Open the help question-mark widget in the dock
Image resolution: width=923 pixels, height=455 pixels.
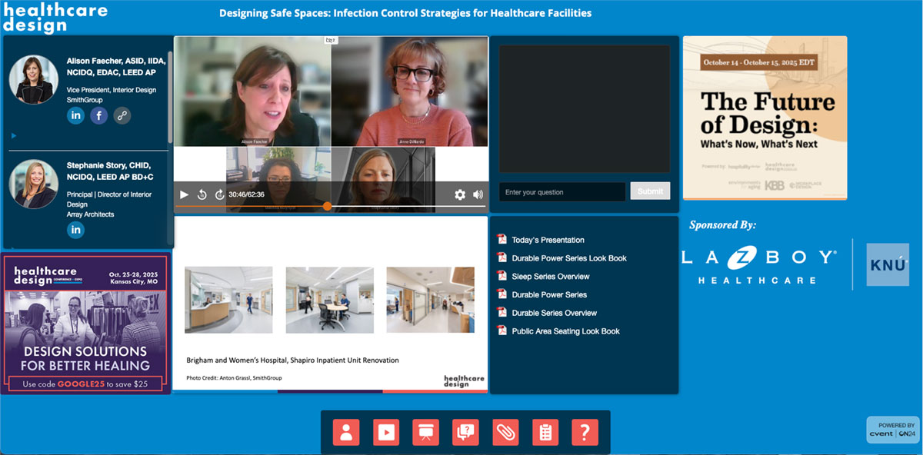[x=585, y=432]
